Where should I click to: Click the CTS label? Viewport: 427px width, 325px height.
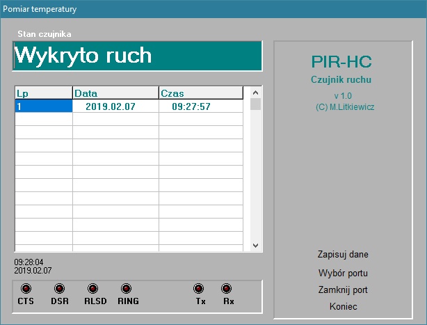pyautogui.click(x=26, y=301)
